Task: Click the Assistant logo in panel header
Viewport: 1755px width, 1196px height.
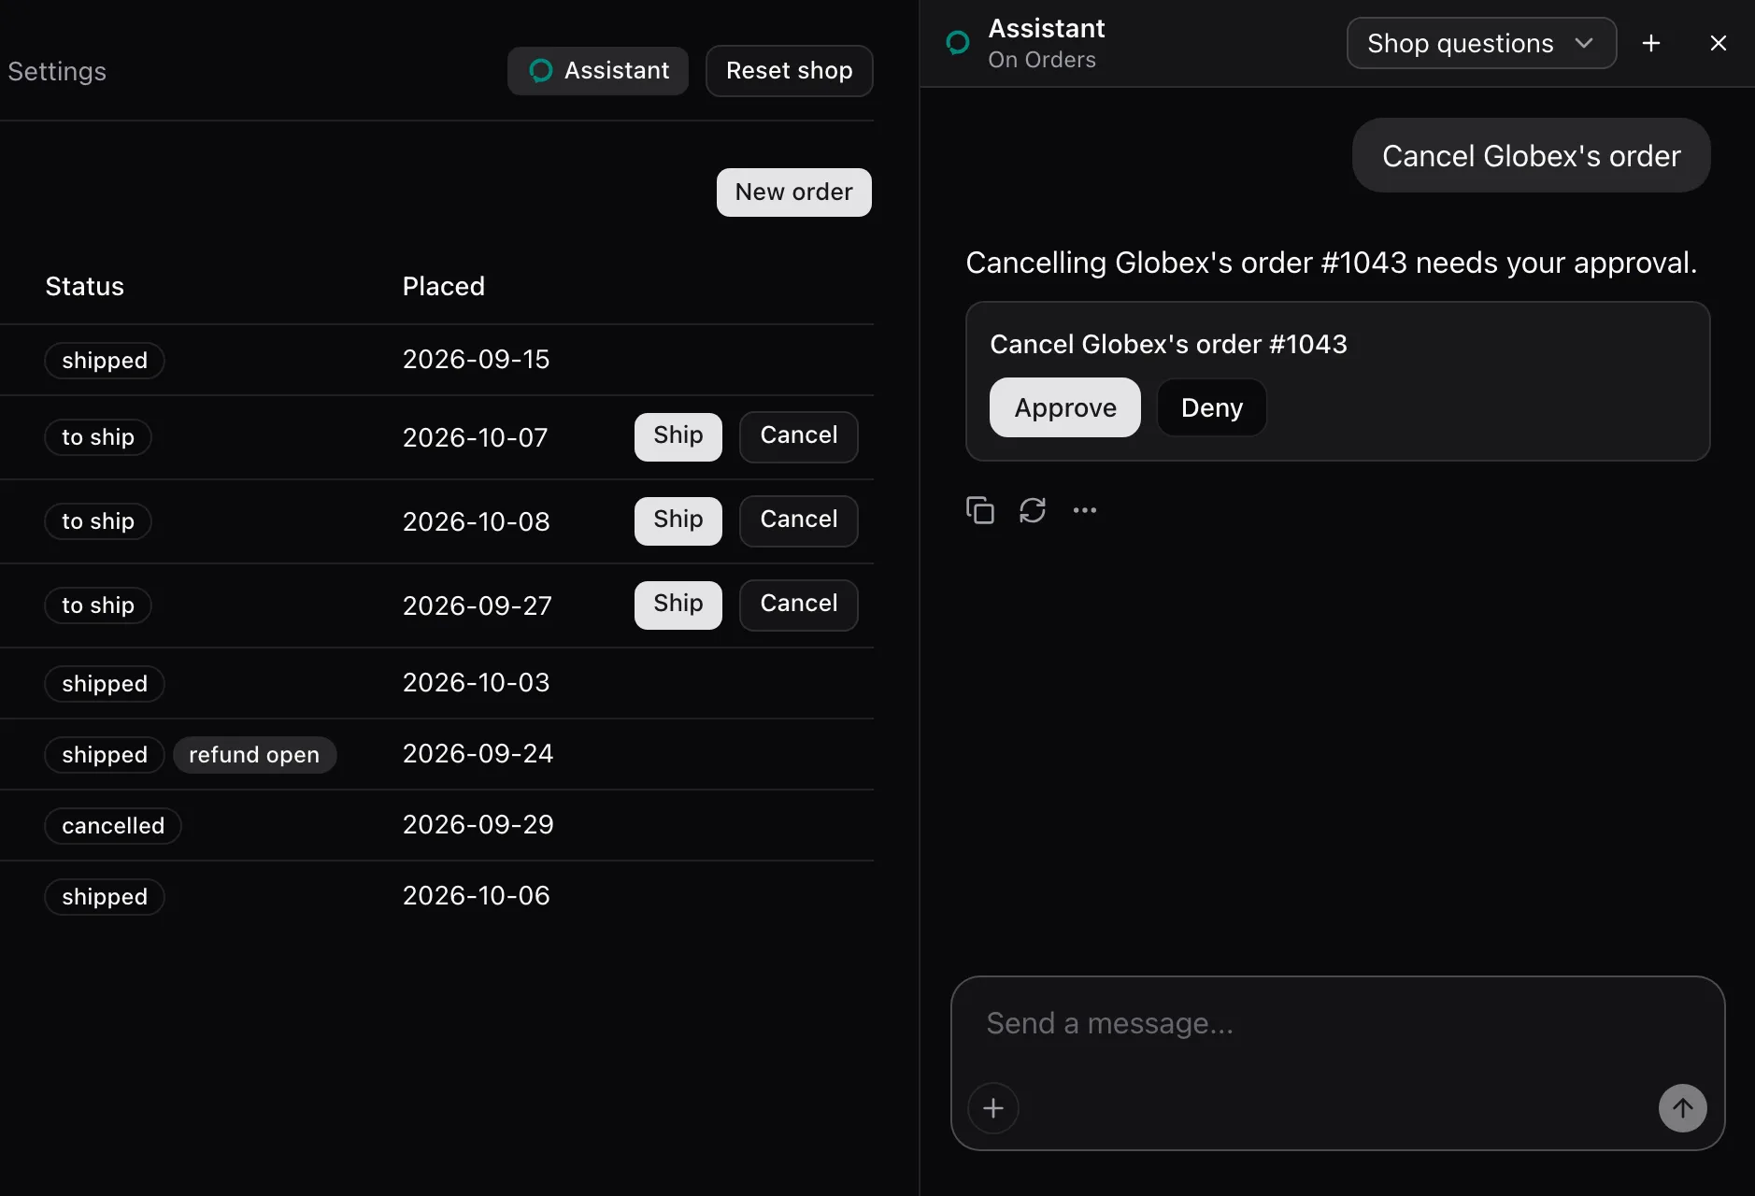Action: [x=958, y=43]
